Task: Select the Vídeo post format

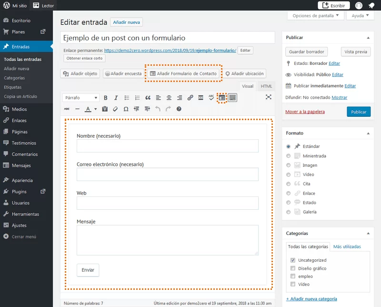Action: pyautogui.click(x=289, y=174)
